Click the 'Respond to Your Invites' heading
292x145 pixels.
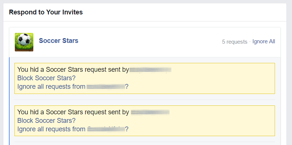pos(46,12)
